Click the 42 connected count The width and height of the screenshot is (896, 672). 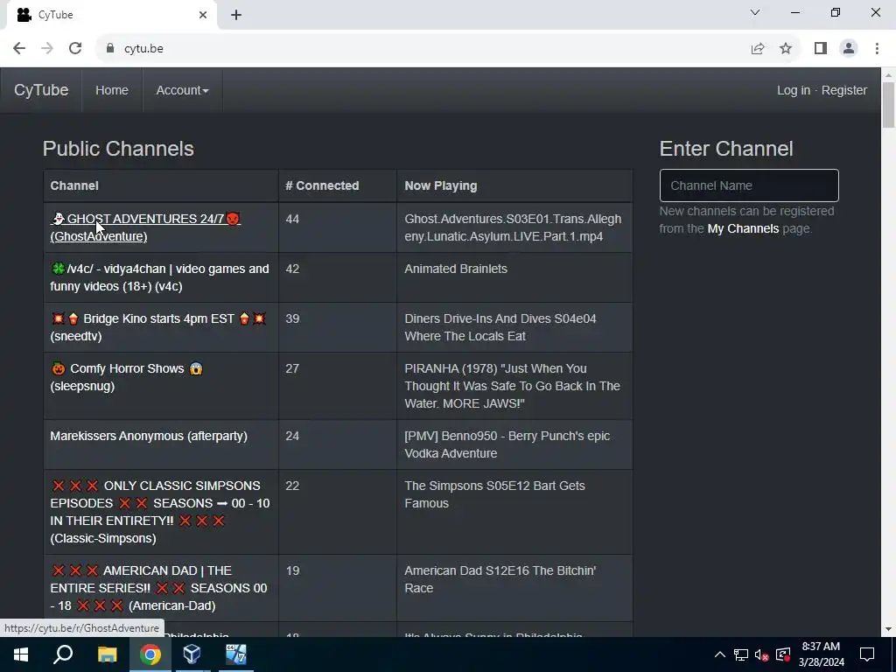click(292, 269)
